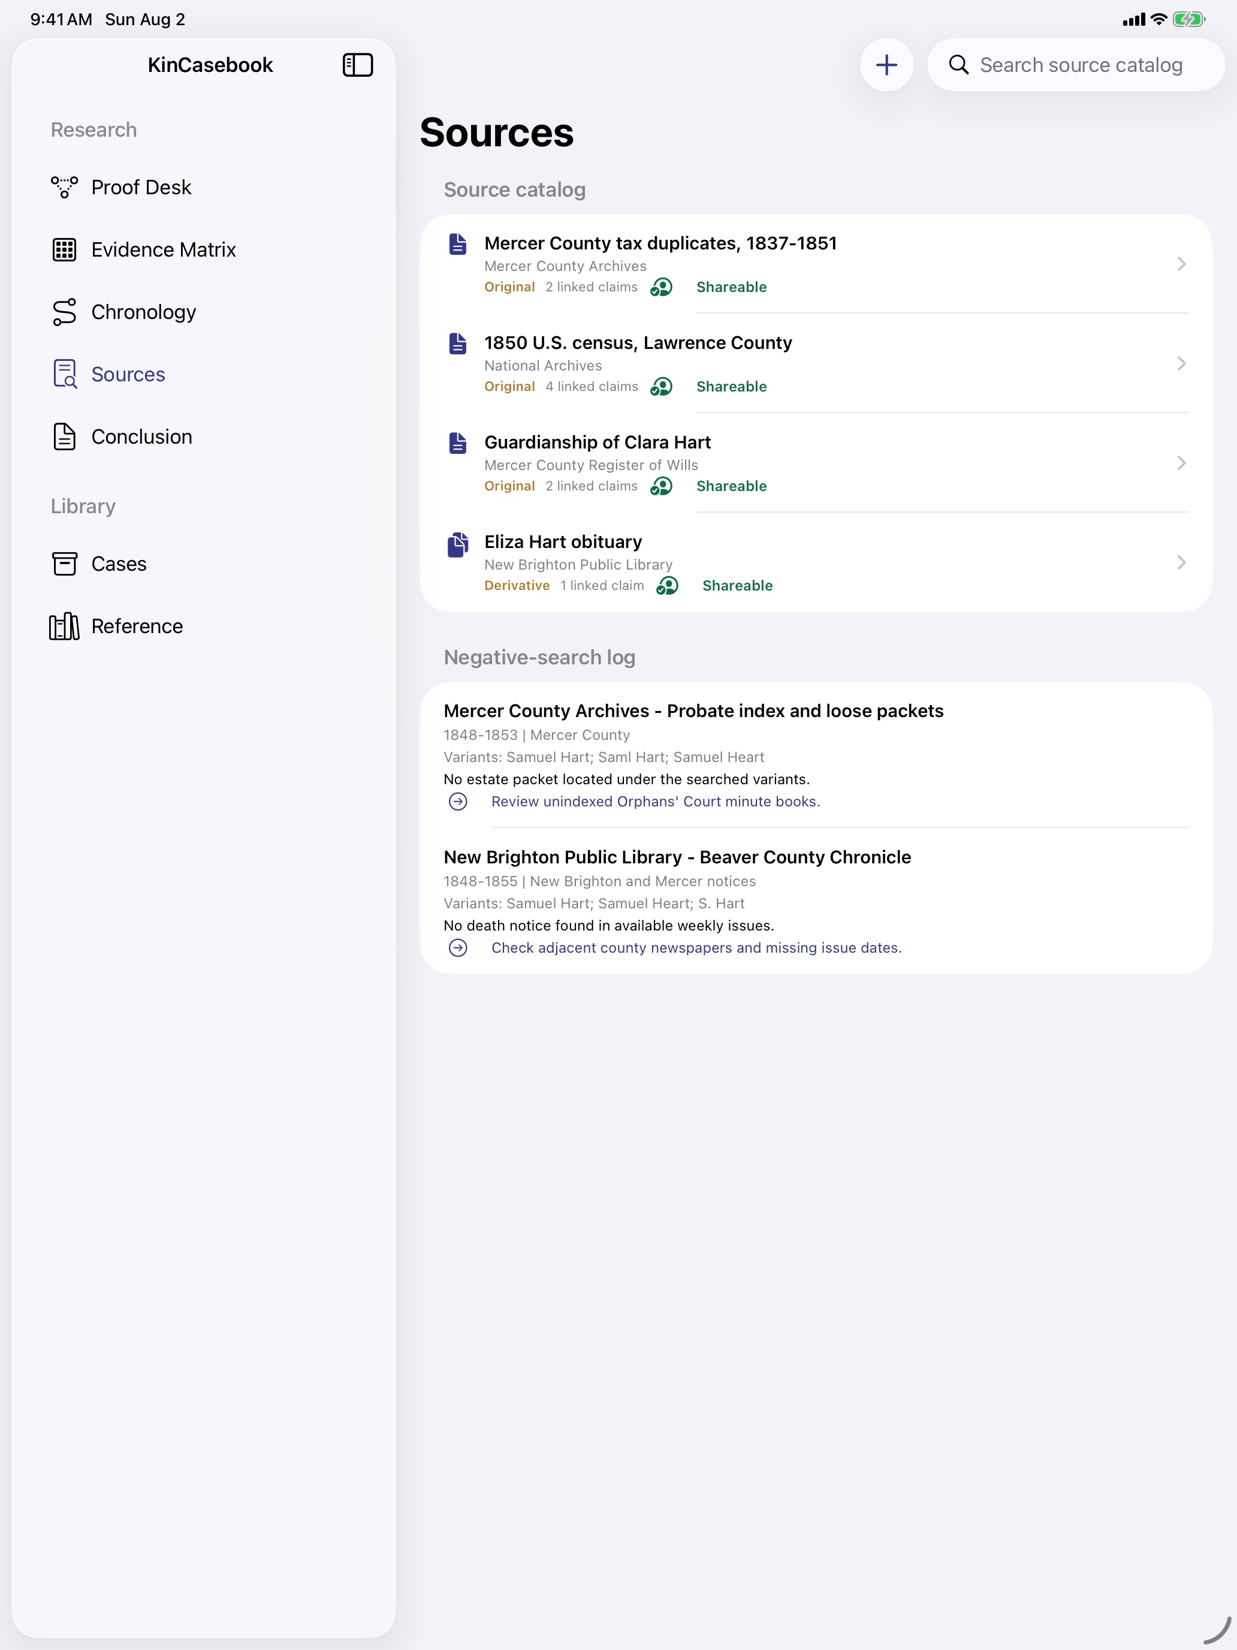Click Derivative tag on Eliza Hart obituary

coord(517,586)
